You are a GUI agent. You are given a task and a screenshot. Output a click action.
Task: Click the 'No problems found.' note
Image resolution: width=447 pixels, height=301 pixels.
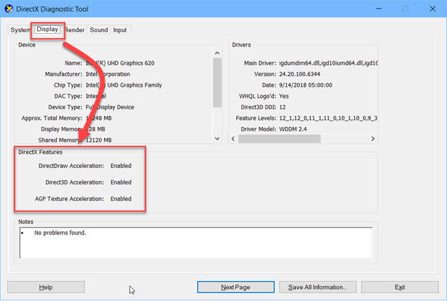coord(60,232)
